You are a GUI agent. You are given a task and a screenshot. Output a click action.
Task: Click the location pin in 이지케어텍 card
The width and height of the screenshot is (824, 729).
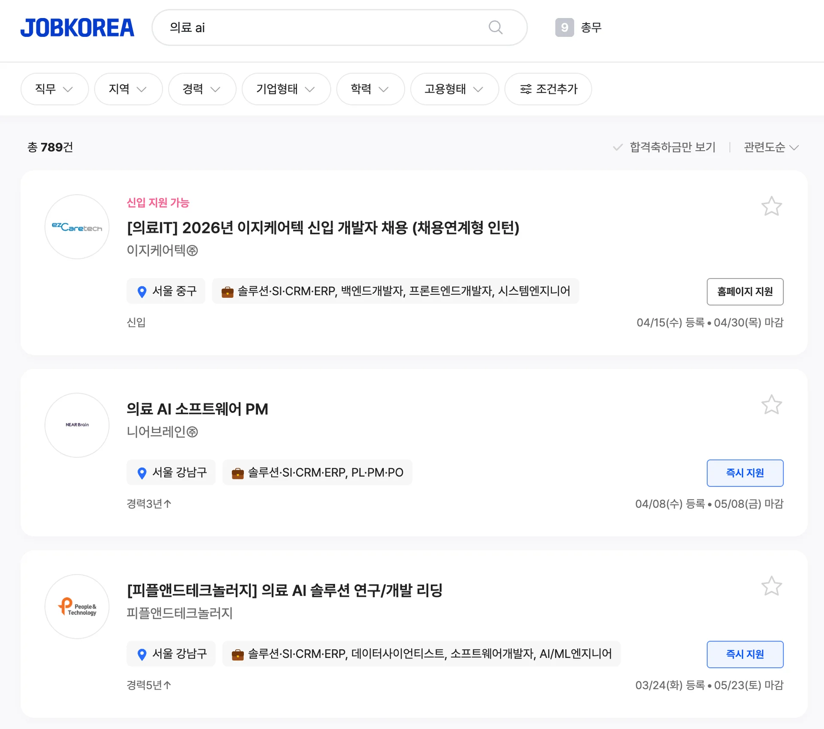pyautogui.click(x=142, y=292)
